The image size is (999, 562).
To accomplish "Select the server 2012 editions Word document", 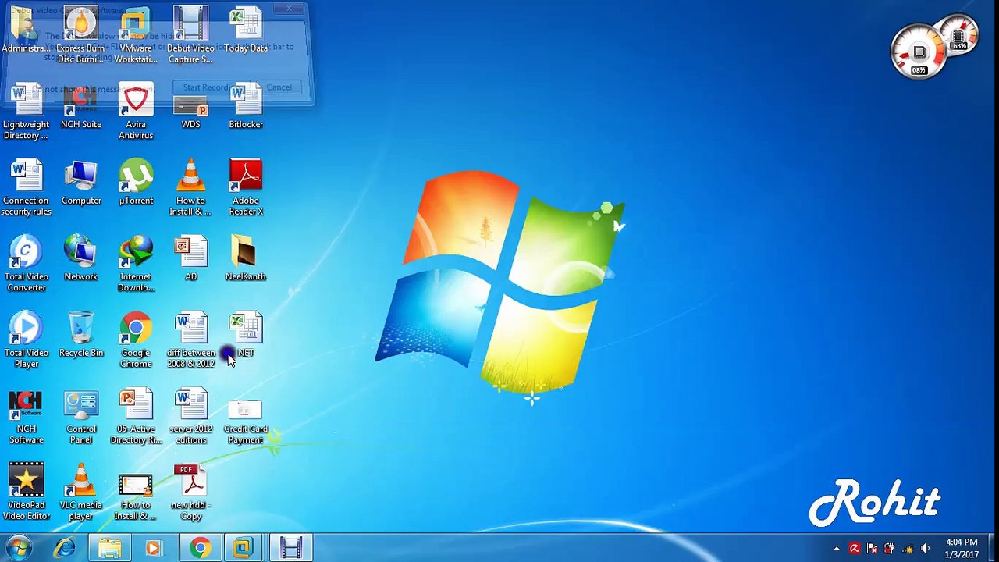I will pyautogui.click(x=190, y=418).
